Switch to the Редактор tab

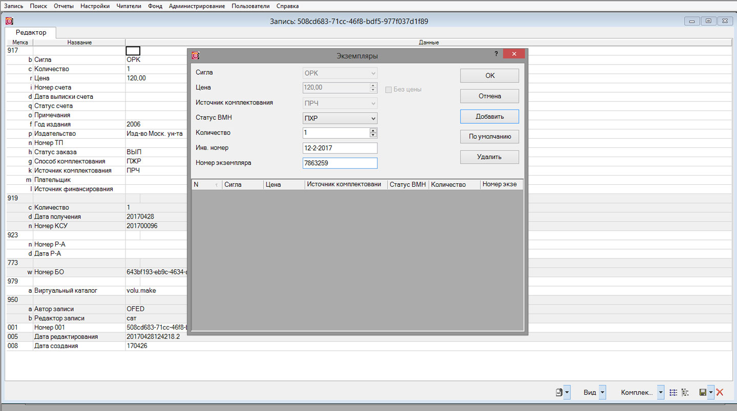pyautogui.click(x=31, y=32)
